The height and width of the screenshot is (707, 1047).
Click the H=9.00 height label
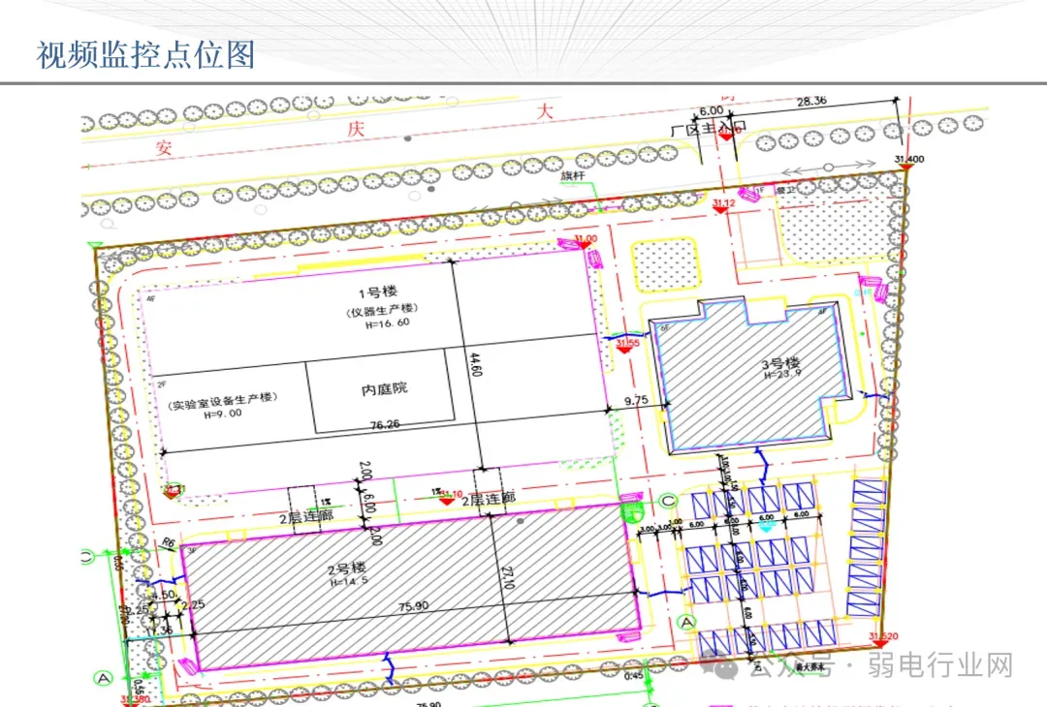pyautogui.click(x=223, y=415)
